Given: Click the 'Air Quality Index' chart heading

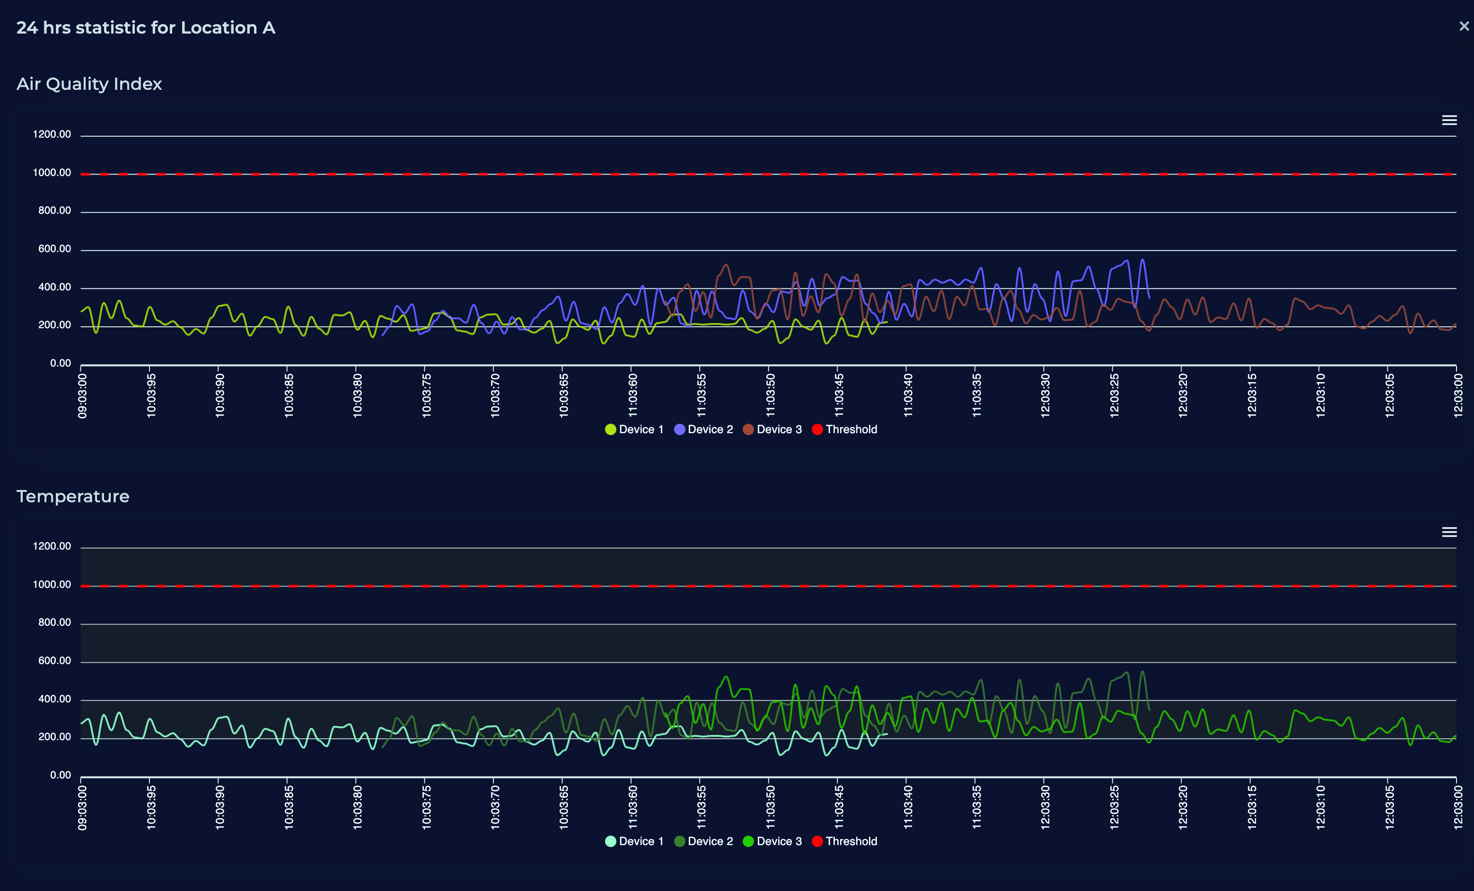Looking at the screenshot, I should 89,84.
